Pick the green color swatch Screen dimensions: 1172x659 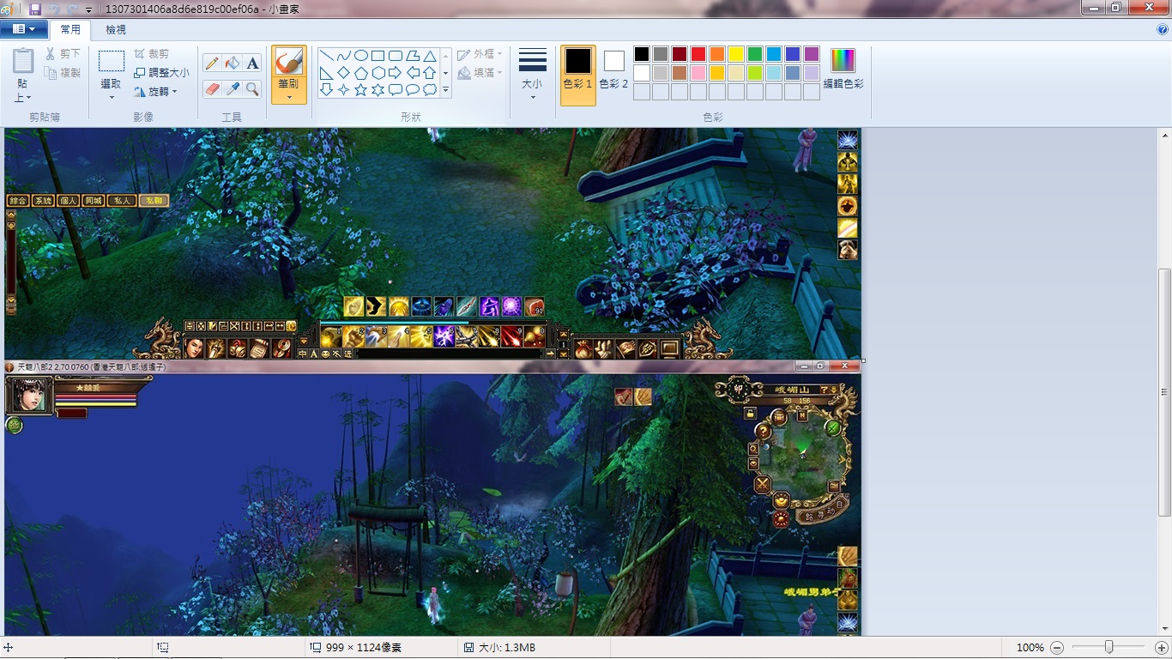[755, 54]
